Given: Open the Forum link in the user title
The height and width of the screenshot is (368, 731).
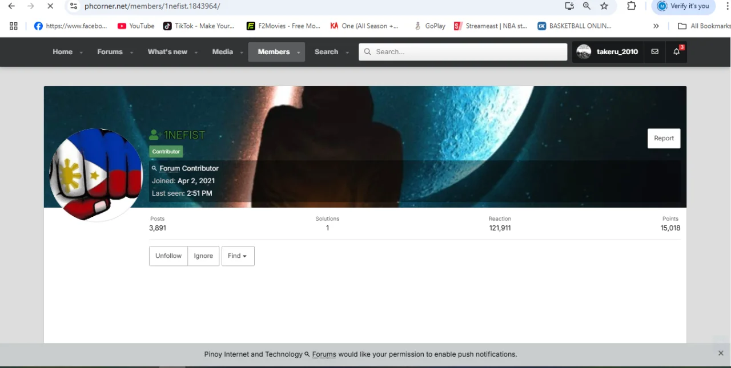Looking at the screenshot, I should click(170, 168).
